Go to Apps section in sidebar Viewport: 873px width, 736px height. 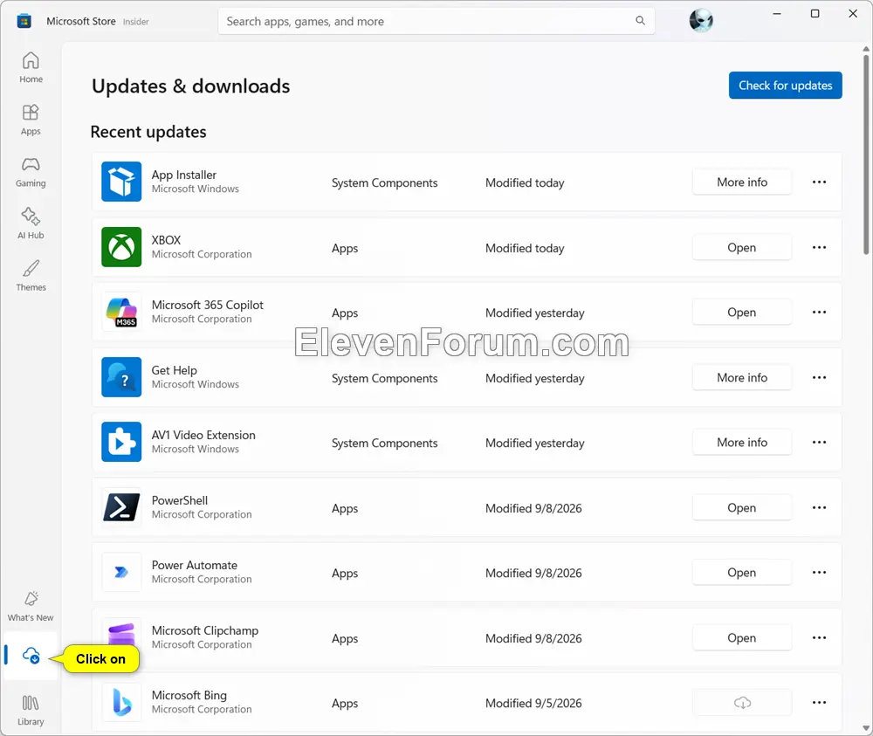(x=31, y=119)
